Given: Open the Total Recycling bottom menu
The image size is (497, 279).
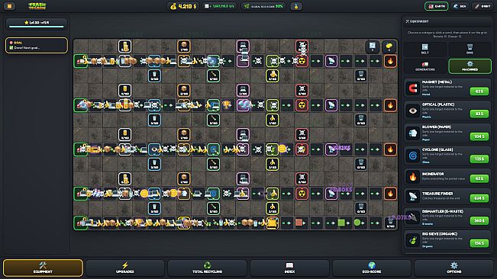Looking at the screenshot, I should pos(207,268).
